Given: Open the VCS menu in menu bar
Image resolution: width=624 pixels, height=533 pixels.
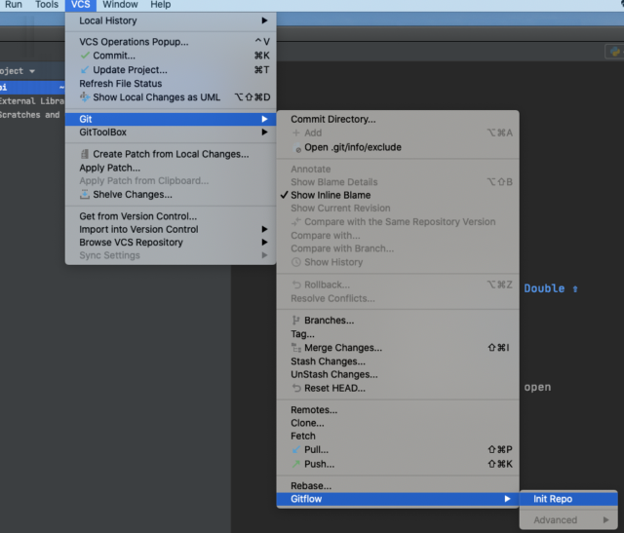Looking at the screenshot, I should (x=80, y=5).
